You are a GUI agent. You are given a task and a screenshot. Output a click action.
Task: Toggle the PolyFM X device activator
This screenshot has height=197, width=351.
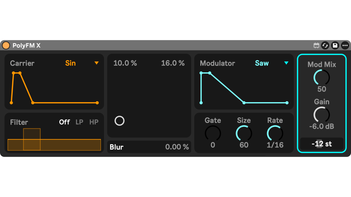[6, 46]
